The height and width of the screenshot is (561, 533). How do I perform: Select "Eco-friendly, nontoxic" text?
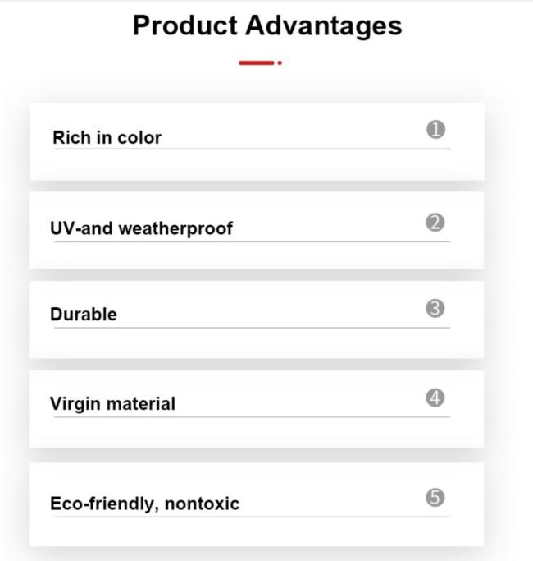pos(144,504)
